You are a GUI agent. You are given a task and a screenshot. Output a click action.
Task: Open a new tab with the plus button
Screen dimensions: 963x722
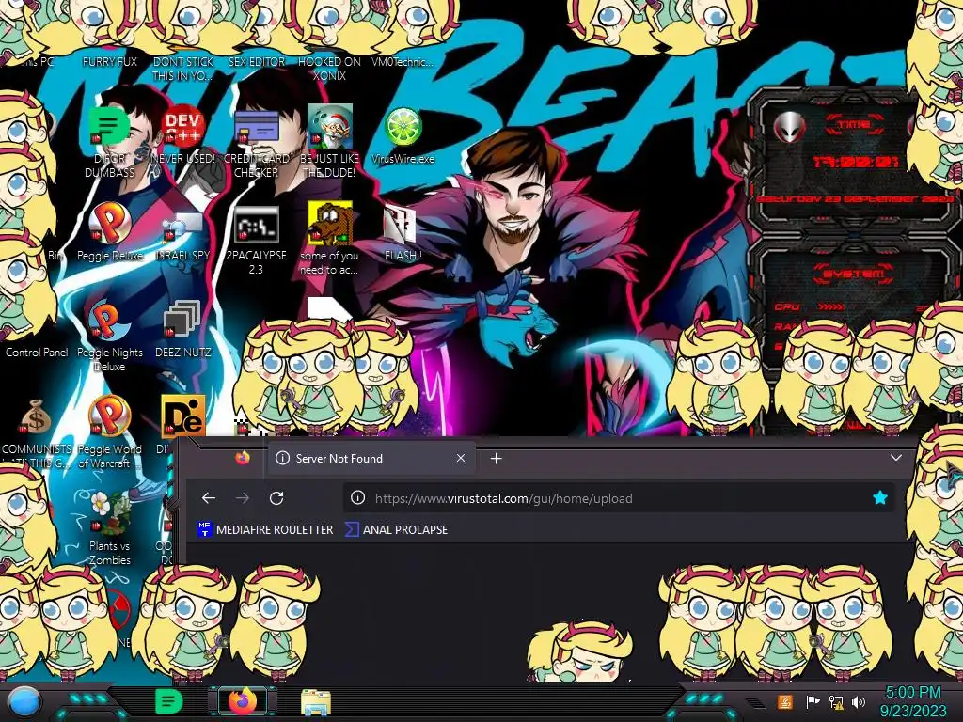point(497,459)
